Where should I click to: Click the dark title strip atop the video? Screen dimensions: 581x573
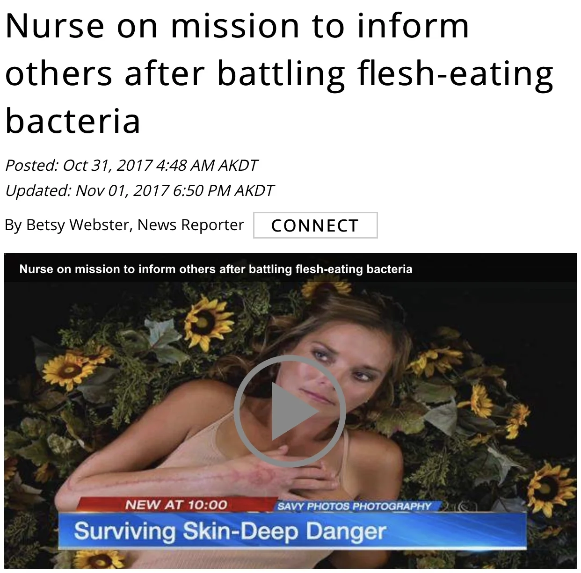click(x=290, y=268)
